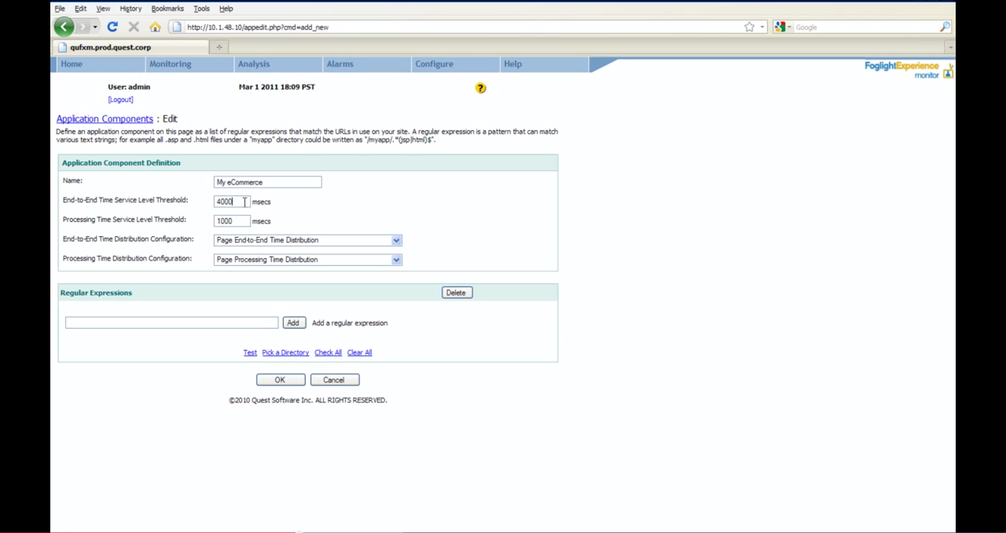Click the 'Mar 1 2011 18:09 PST' timestamp
This screenshot has width=1006, height=533.
(x=277, y=87)
